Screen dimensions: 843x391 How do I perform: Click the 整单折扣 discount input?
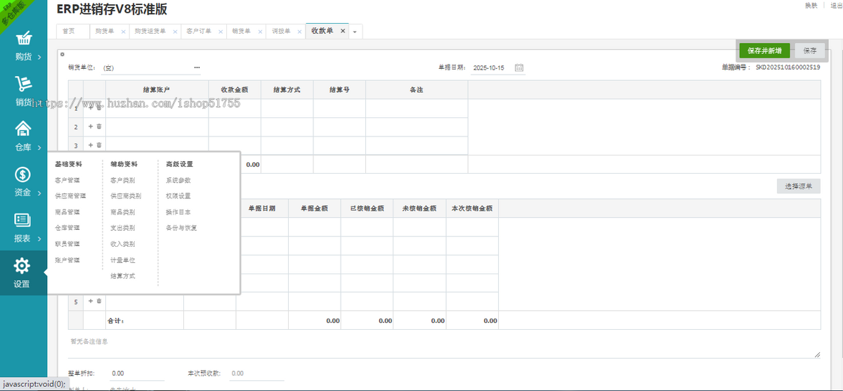pyautogui.click(x=137, y=373)
